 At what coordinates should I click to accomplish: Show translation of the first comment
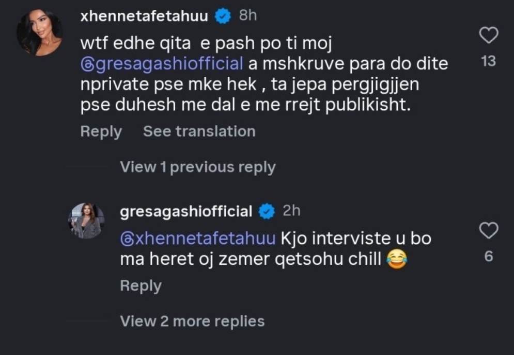pos(199,131)
